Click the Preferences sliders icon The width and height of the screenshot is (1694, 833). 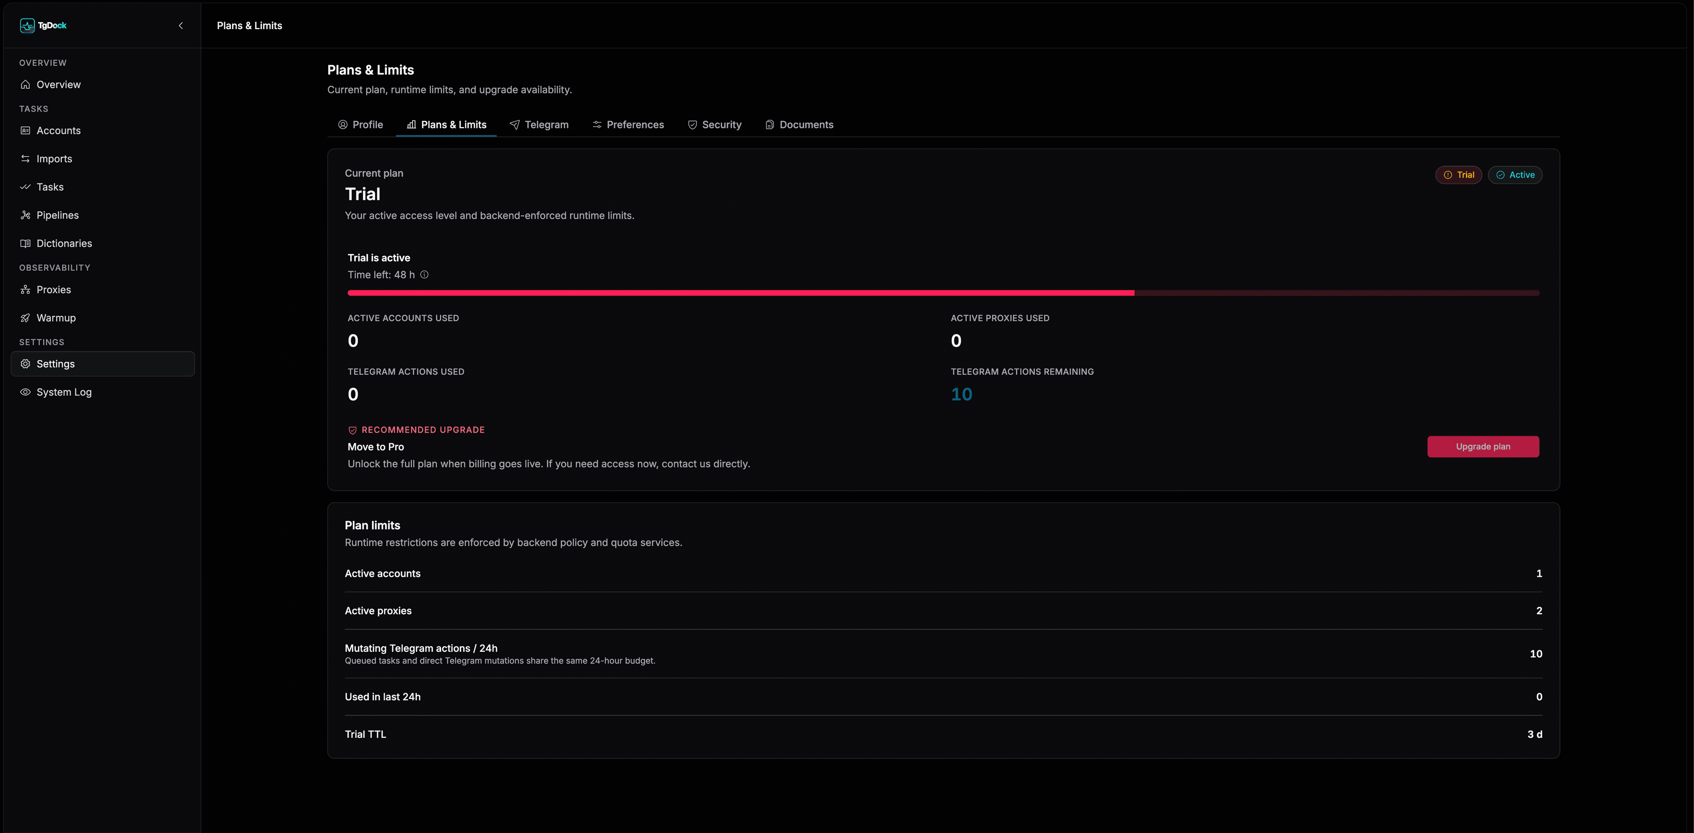tap(597, 124)
